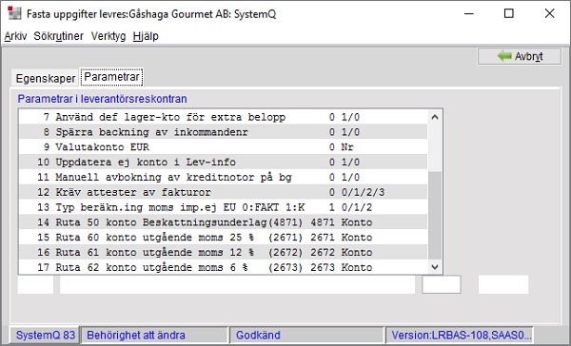Click the Godkänd status bar entry
The width and height of the screenshot is (571, 346).
point(307,336)
